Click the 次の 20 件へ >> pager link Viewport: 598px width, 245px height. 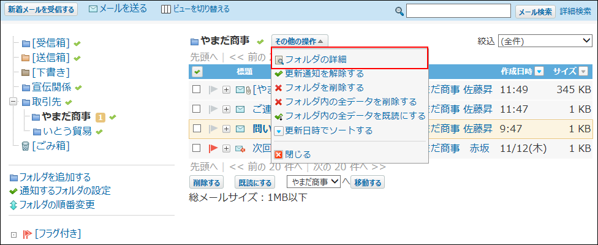click(349, 167)
